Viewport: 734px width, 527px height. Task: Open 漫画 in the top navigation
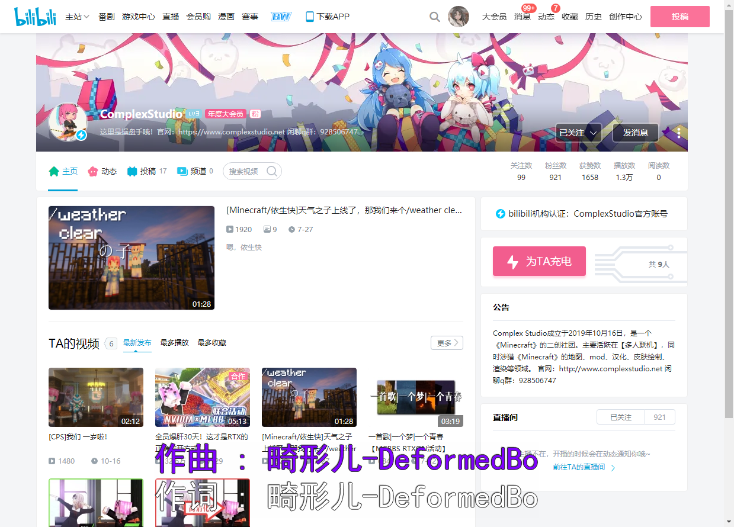click(x=226, y=17)
